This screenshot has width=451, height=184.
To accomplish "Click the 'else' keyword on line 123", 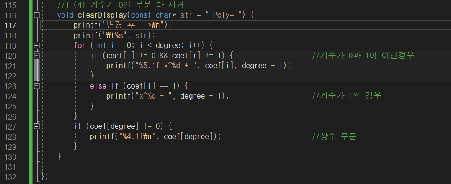I will [98, 86].
